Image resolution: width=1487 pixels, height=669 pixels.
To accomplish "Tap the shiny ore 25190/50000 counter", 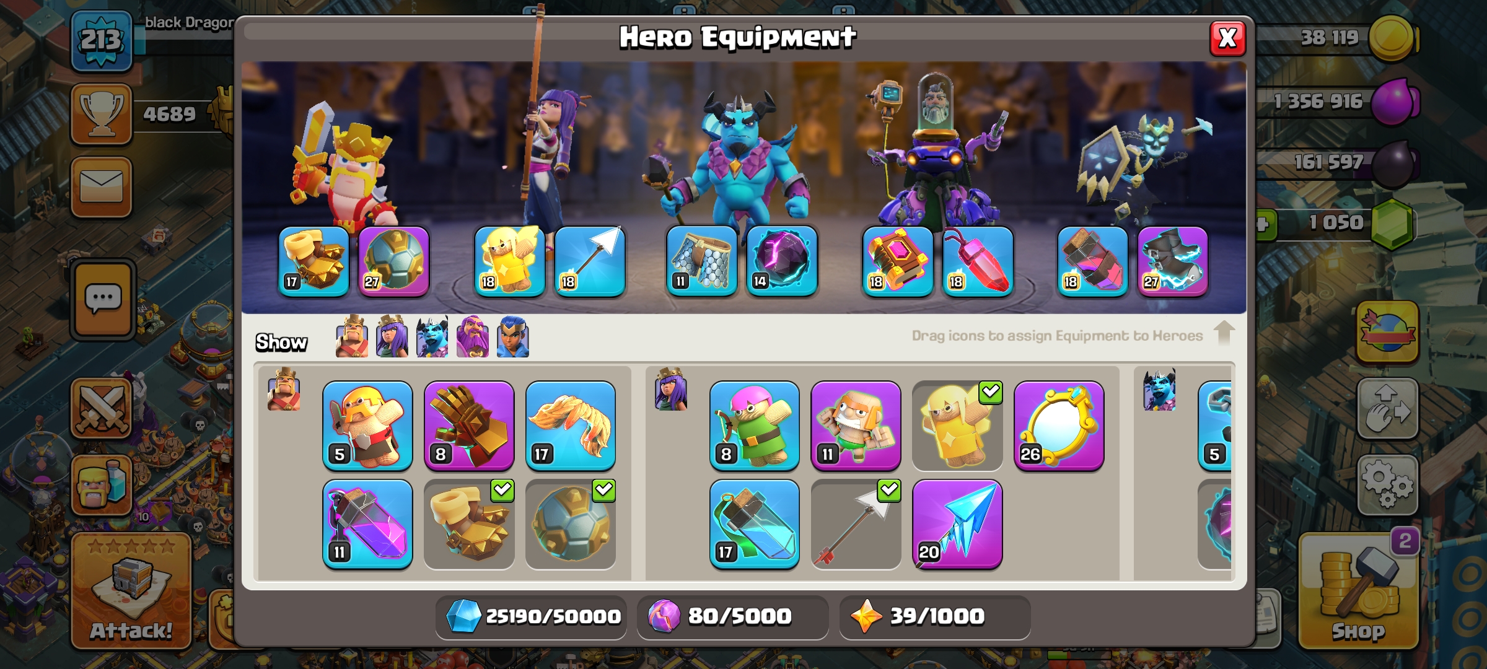I will click(x=532, y=616).
